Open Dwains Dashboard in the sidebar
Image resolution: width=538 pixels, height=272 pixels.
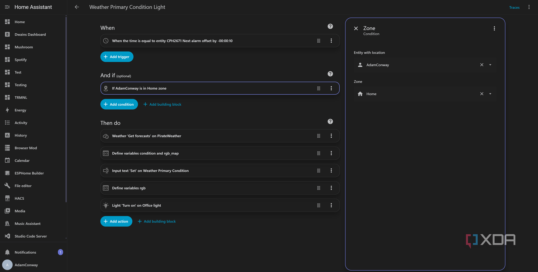point(33,34)
